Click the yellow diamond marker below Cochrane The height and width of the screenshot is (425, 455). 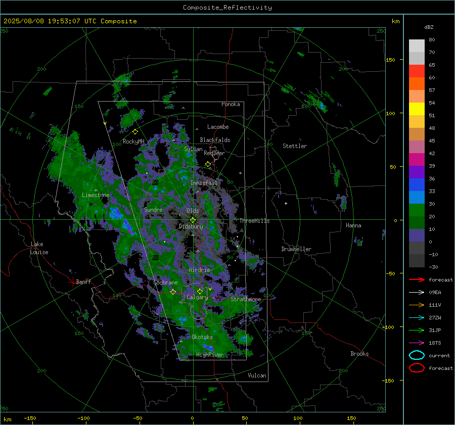tap(173, 292)
